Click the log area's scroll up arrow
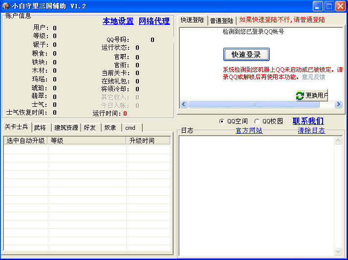348x260 pixels. pyautogui.click(x=338, y=140)
